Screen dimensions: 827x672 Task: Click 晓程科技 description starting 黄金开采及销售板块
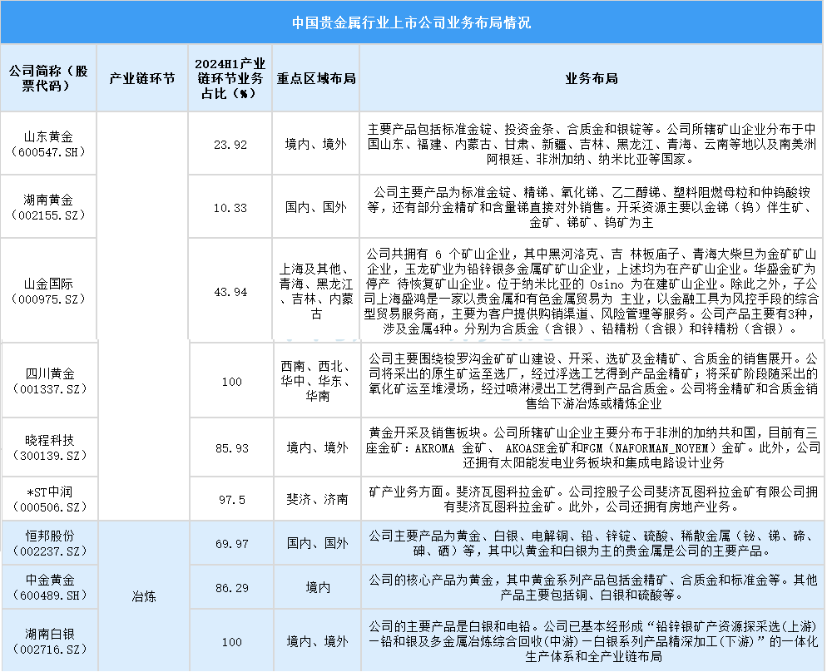pos(593,447)
